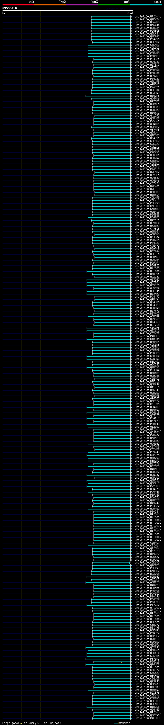Select the UniRef100_Q8CGV6 label
164x725 pixels.
pyautogui.click(x=147, y=715)
